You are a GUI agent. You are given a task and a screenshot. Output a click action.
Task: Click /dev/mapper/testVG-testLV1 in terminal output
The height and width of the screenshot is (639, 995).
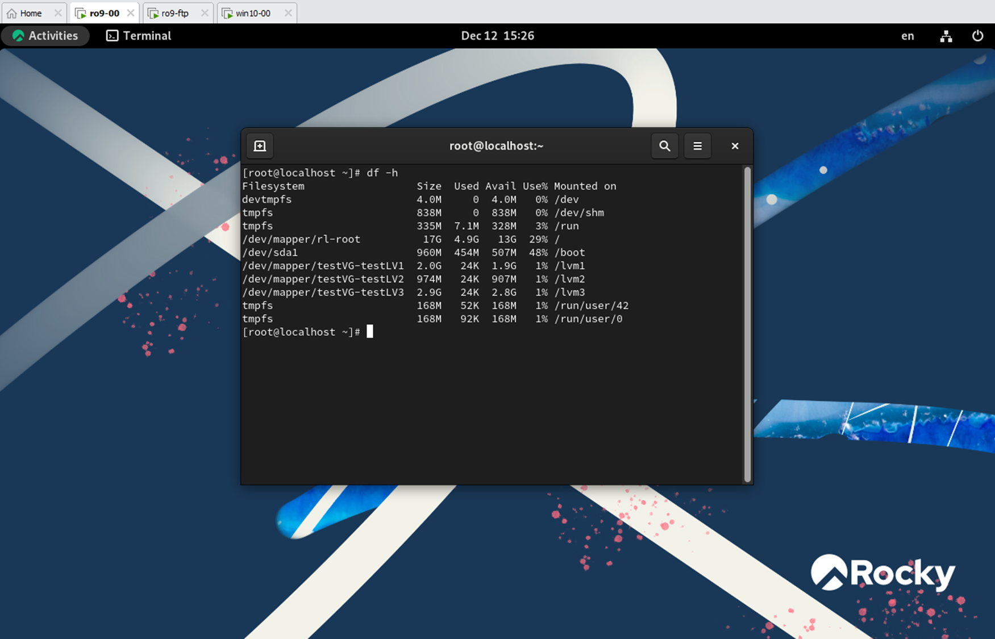pyautogui.click(x=323, y=266)
